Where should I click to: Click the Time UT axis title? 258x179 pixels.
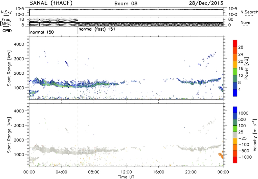(126, 177)
